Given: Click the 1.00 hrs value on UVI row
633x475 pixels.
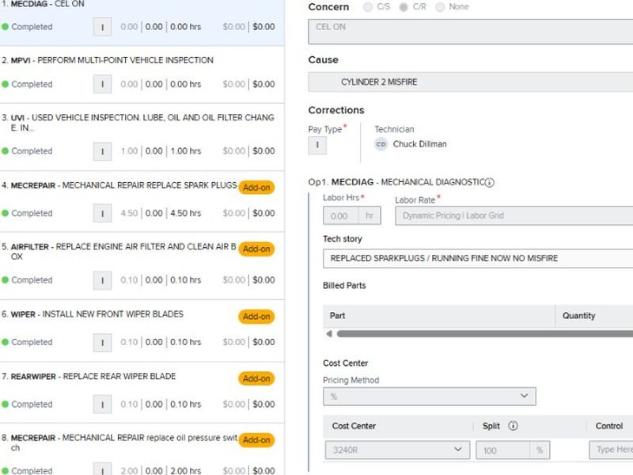Looking at the screenshot, I should (185, 150).
